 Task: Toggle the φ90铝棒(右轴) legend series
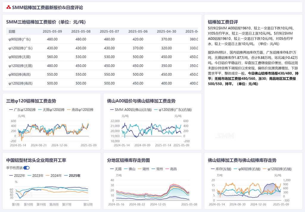pos(247,169)
